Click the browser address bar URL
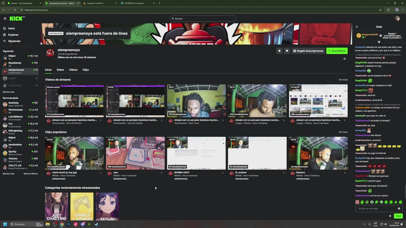The width and height of the screenshot is (406, 228). pyautogui.click(x=36, y=10)
